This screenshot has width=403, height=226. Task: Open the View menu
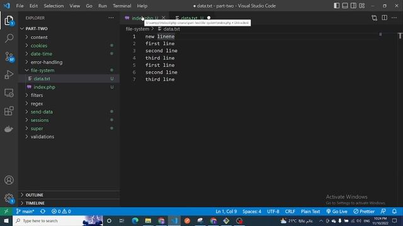pos(74,6)
